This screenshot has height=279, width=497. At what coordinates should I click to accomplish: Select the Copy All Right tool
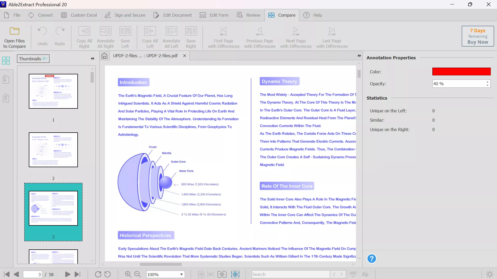point(84,36)
